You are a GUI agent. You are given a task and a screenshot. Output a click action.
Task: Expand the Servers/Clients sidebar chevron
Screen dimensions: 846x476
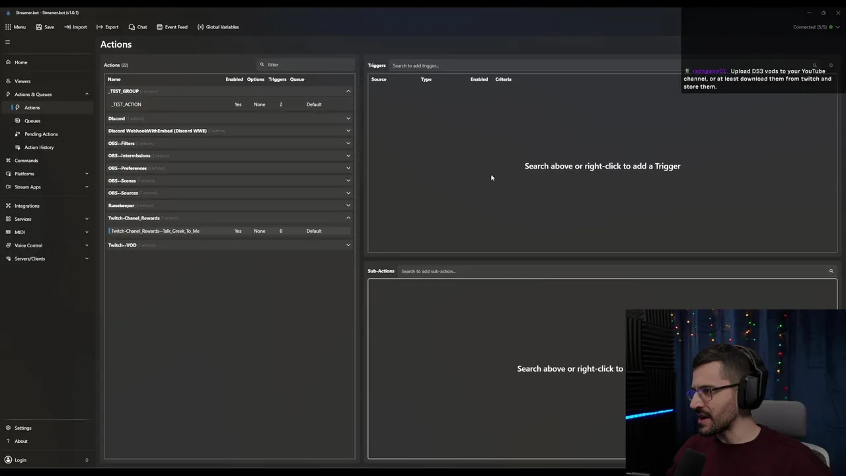coord(87,258)
